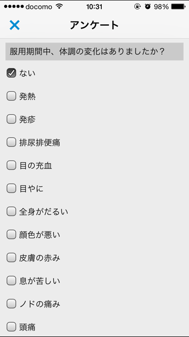Uncheck the ない checkbox
The height and width of the screenshot is (337, 189).
click(12, 73)
